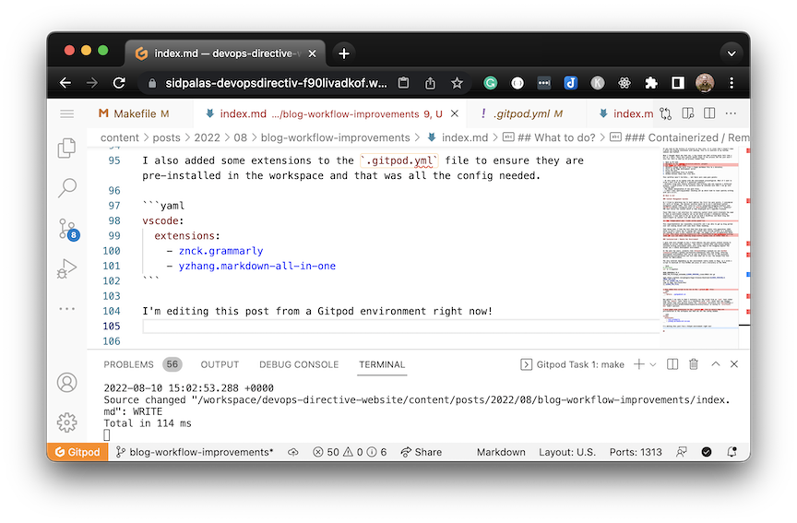Select the TERMINAL panel tab
Screen dimensions: 797x523
click(382, 364)
